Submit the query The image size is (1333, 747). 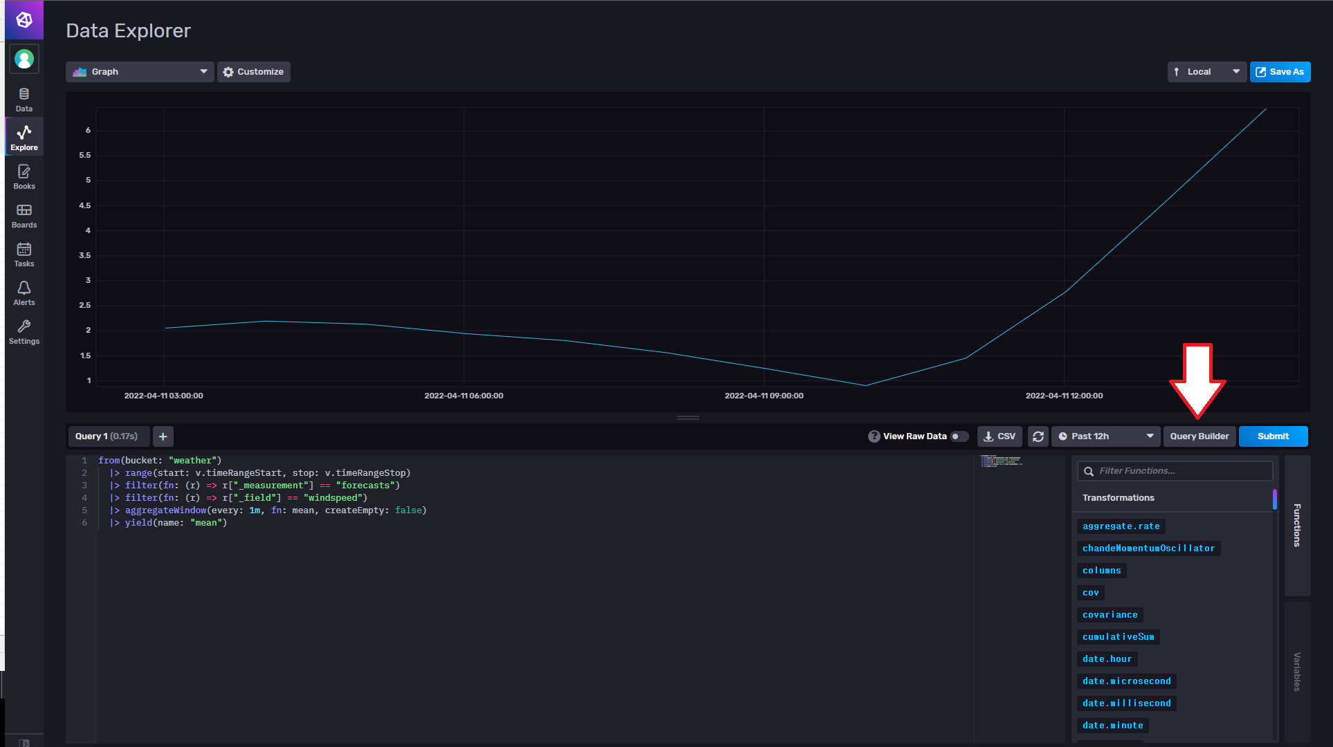pos(1274,436)
